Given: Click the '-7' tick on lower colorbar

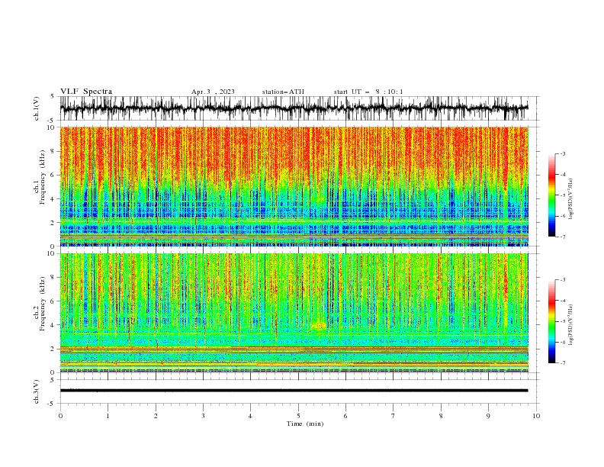Looking at the screenshot, I should (563, 363).
